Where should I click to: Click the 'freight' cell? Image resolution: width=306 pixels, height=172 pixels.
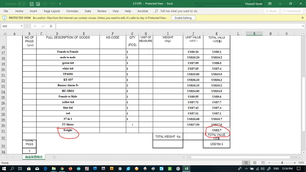pos(68,130)
